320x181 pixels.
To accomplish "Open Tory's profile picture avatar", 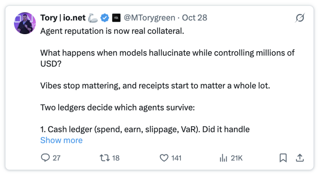I will coord(25,23).
